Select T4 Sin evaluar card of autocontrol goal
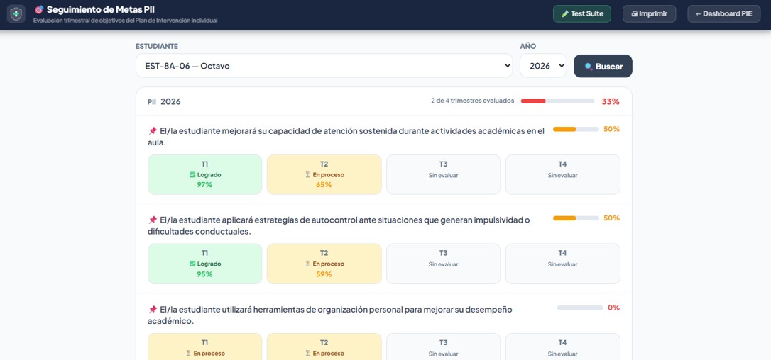This screenshot has width=771, height=360. 562,264
